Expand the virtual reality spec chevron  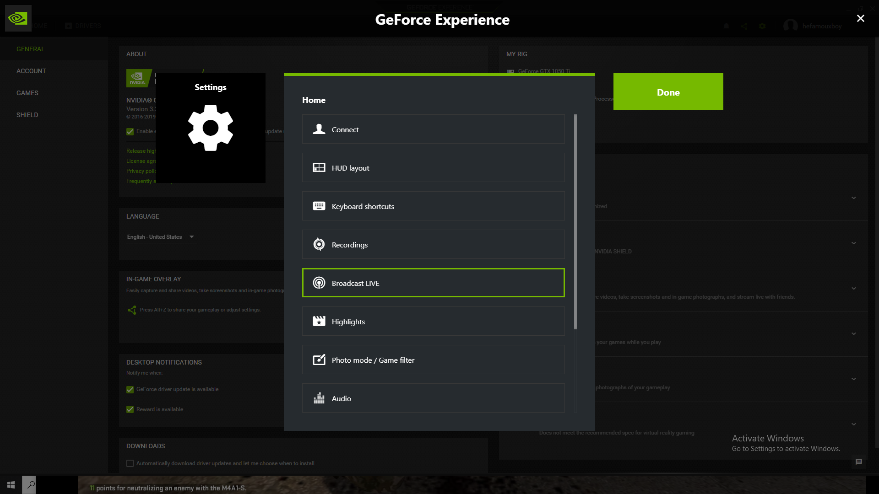pos(854,424)
